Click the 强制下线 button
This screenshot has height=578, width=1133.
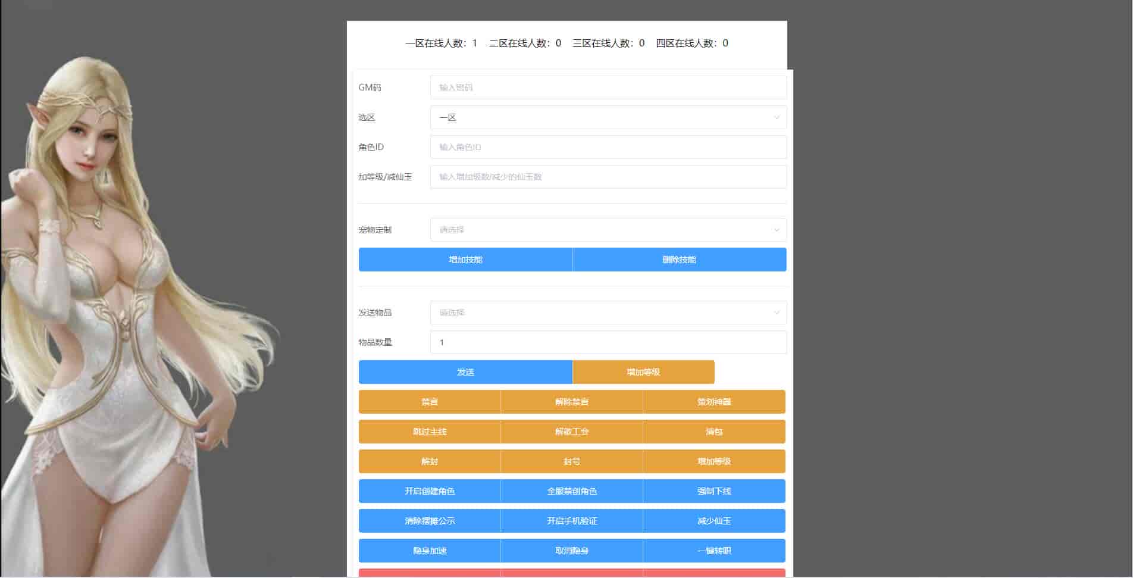point(714,491)
